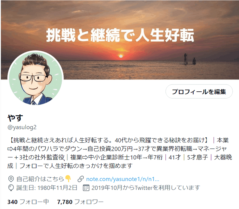Viewport: 239px width, 209px height.
Task: Click the chain link icon beside note.com URL
Action: pyautogui.click(x=81, y=179)
